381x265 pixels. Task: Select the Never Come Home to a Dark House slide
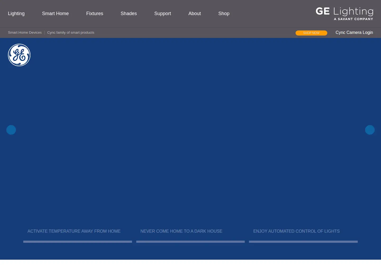point(181,231)
